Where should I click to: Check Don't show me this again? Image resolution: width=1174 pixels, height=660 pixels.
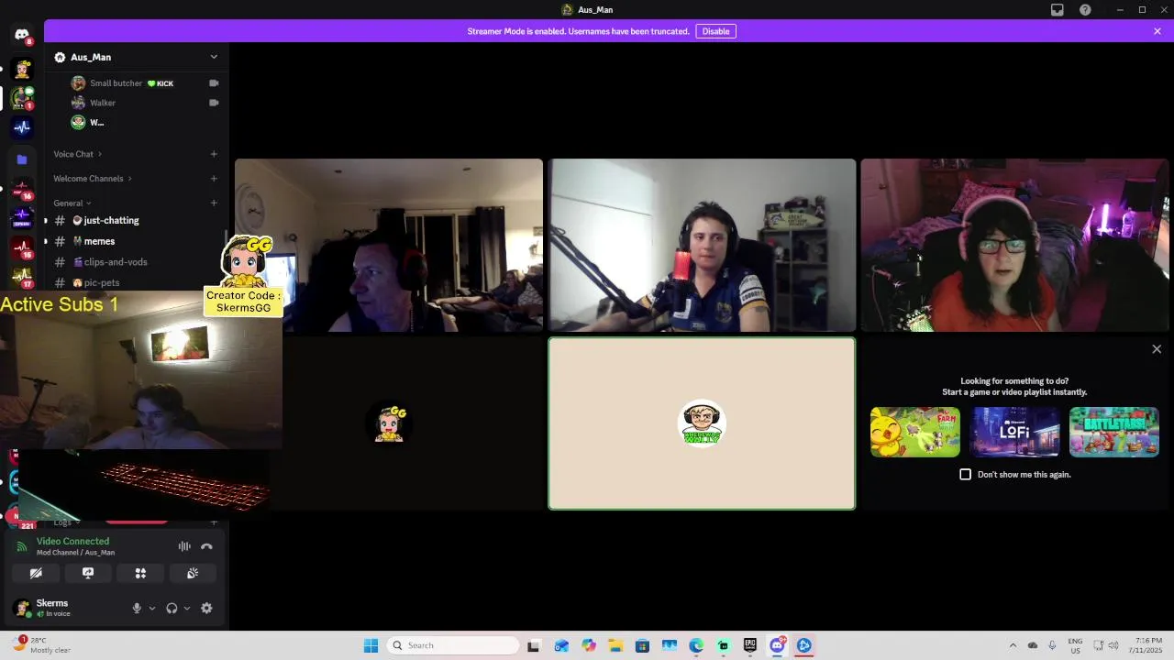[x=965, y=475]
